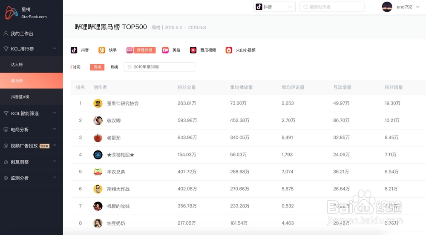
Task: Open 华农兄弟 avatar
Action: [x=98, y=172]
